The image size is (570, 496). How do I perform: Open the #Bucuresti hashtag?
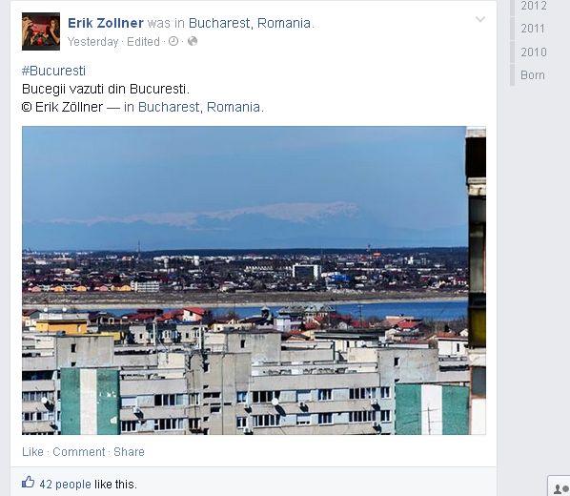tap(53, 71)
